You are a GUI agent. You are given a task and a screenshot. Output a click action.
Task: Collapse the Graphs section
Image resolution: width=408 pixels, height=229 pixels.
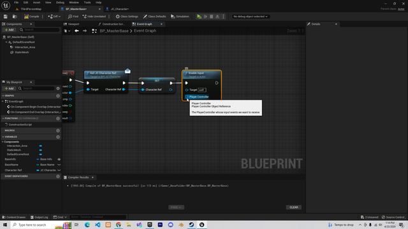coord(3,96)
